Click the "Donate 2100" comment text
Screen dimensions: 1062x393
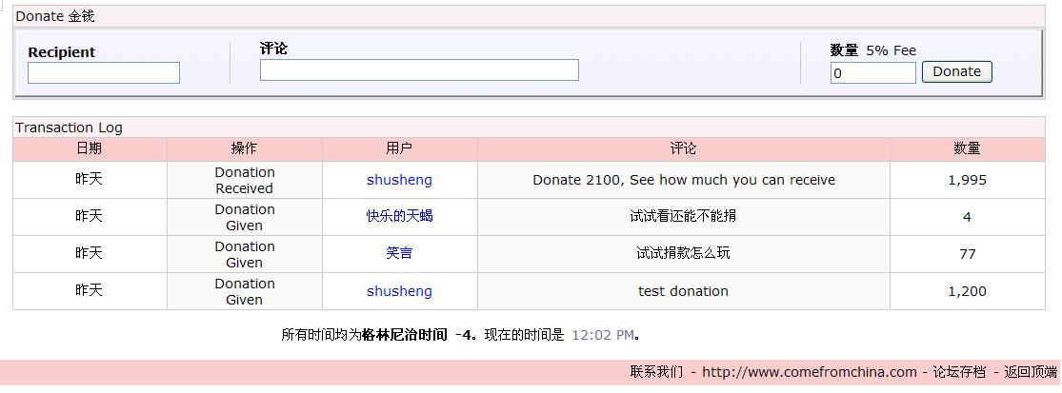coord(683,180)
